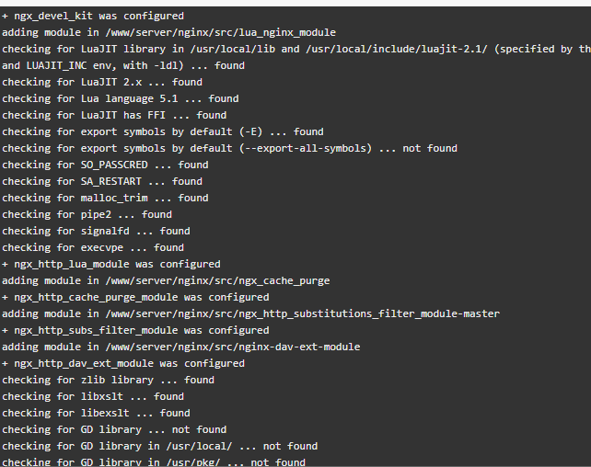The width and height of the screenshot is (591, 467).
Task: Click the 'SA_RESTART' check line
Action: (x=102, y=181)
